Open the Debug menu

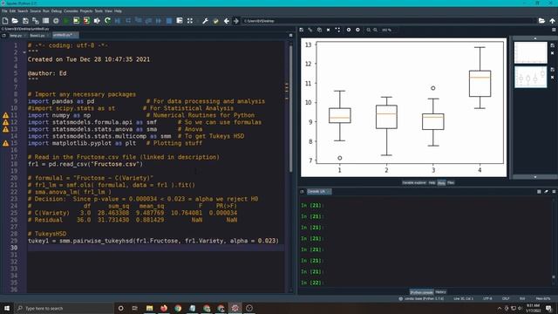click(56, 11)
